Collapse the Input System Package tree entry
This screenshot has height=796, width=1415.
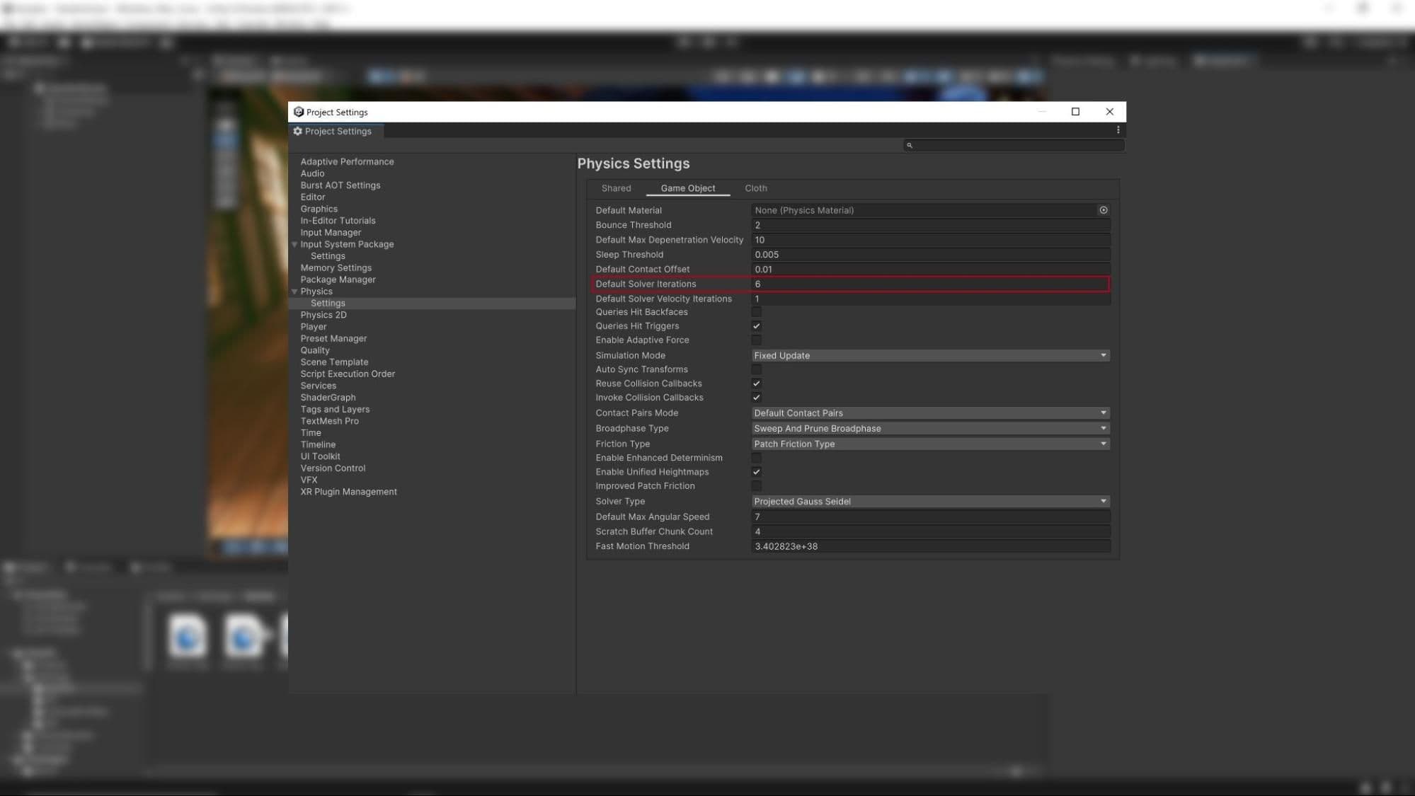[x=294, y=244]
